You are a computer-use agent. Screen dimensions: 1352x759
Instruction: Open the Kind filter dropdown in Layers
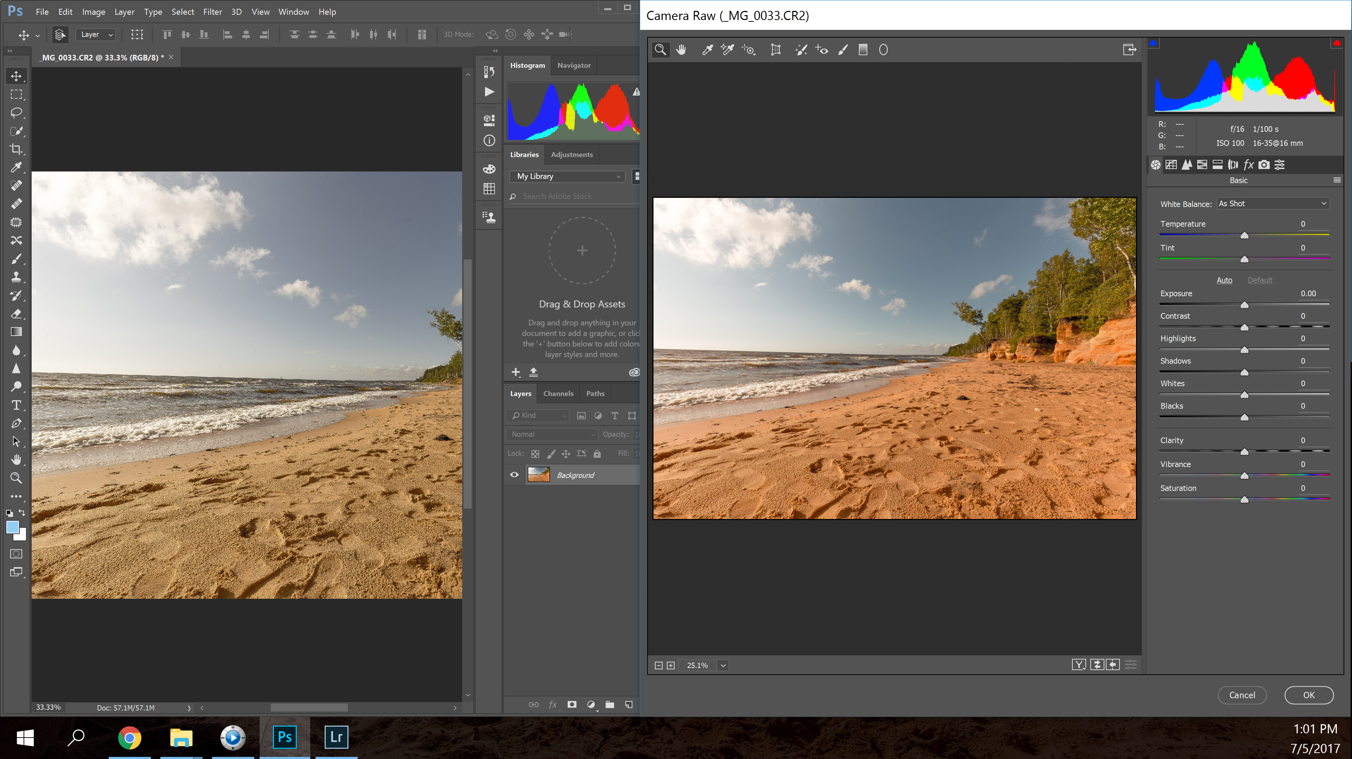(x=538, y=415)
